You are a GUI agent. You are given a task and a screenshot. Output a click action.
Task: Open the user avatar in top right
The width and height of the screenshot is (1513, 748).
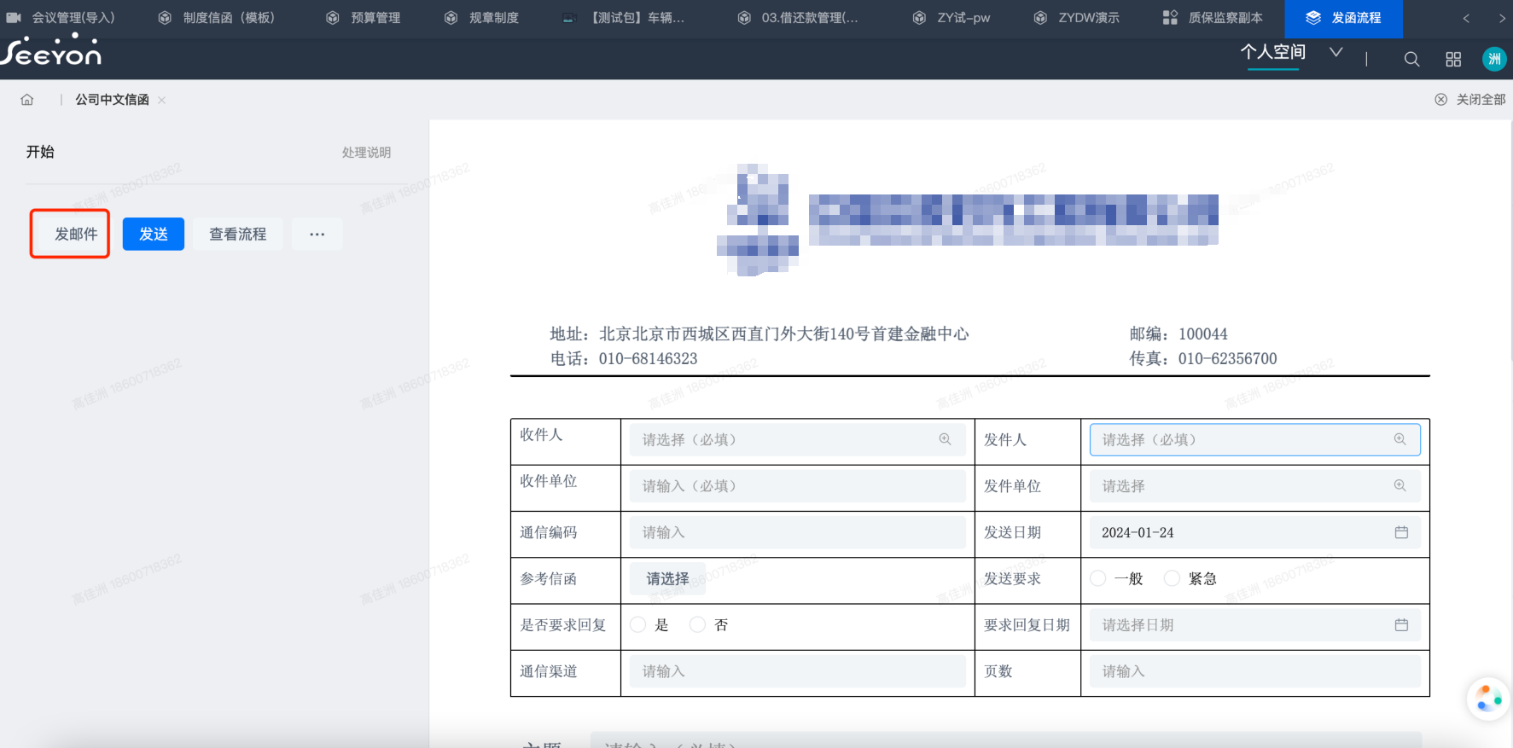(1493, 59)
